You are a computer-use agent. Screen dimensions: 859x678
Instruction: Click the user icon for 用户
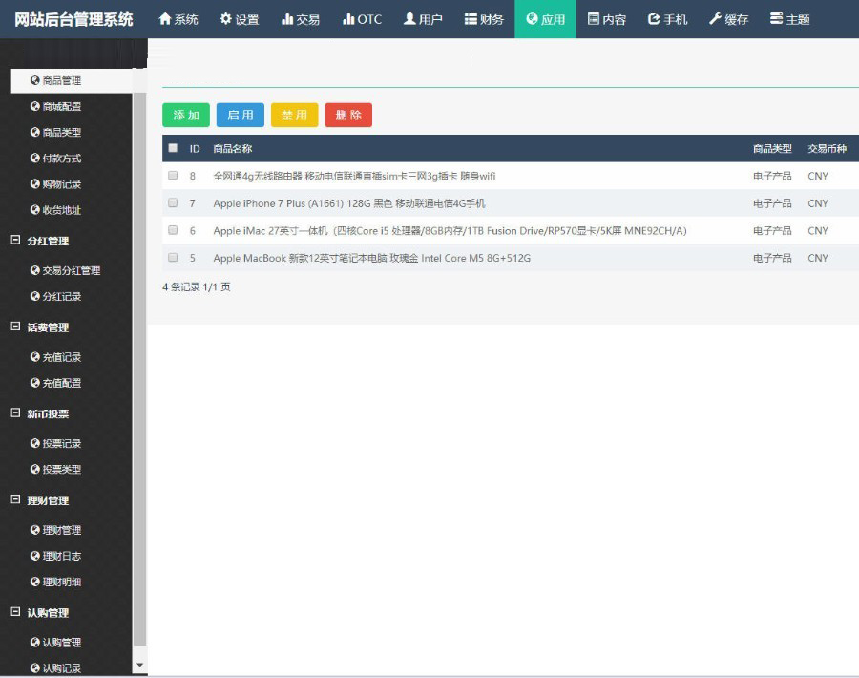pyautogui.click(x=409, y=19)
